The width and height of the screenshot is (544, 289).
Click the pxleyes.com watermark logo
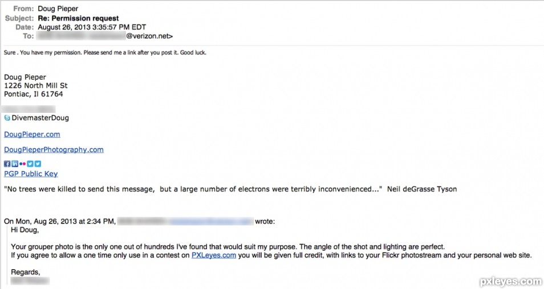tap(511, 282)
